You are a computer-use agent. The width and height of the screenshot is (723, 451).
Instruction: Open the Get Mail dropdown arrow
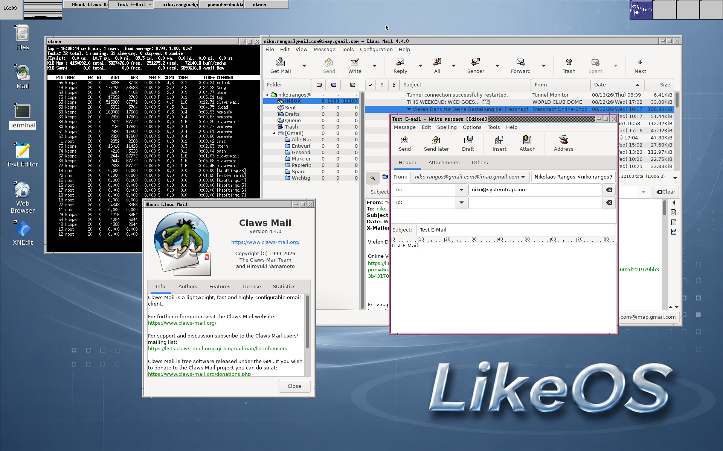304,66
